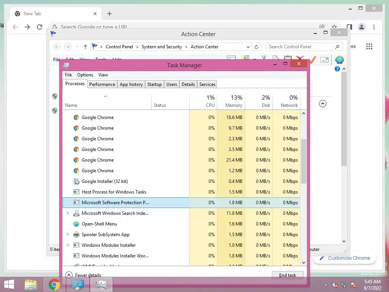Open the Task Manager View menu

click(103, 75)
